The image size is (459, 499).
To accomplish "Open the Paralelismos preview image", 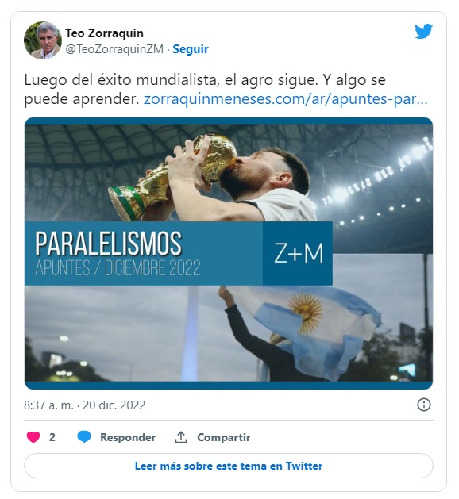I will (229, 253).
